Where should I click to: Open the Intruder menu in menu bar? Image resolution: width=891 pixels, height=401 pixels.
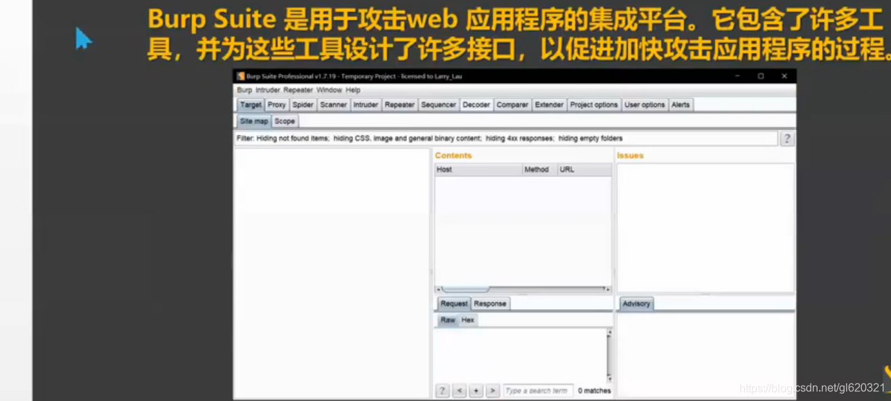268,90
